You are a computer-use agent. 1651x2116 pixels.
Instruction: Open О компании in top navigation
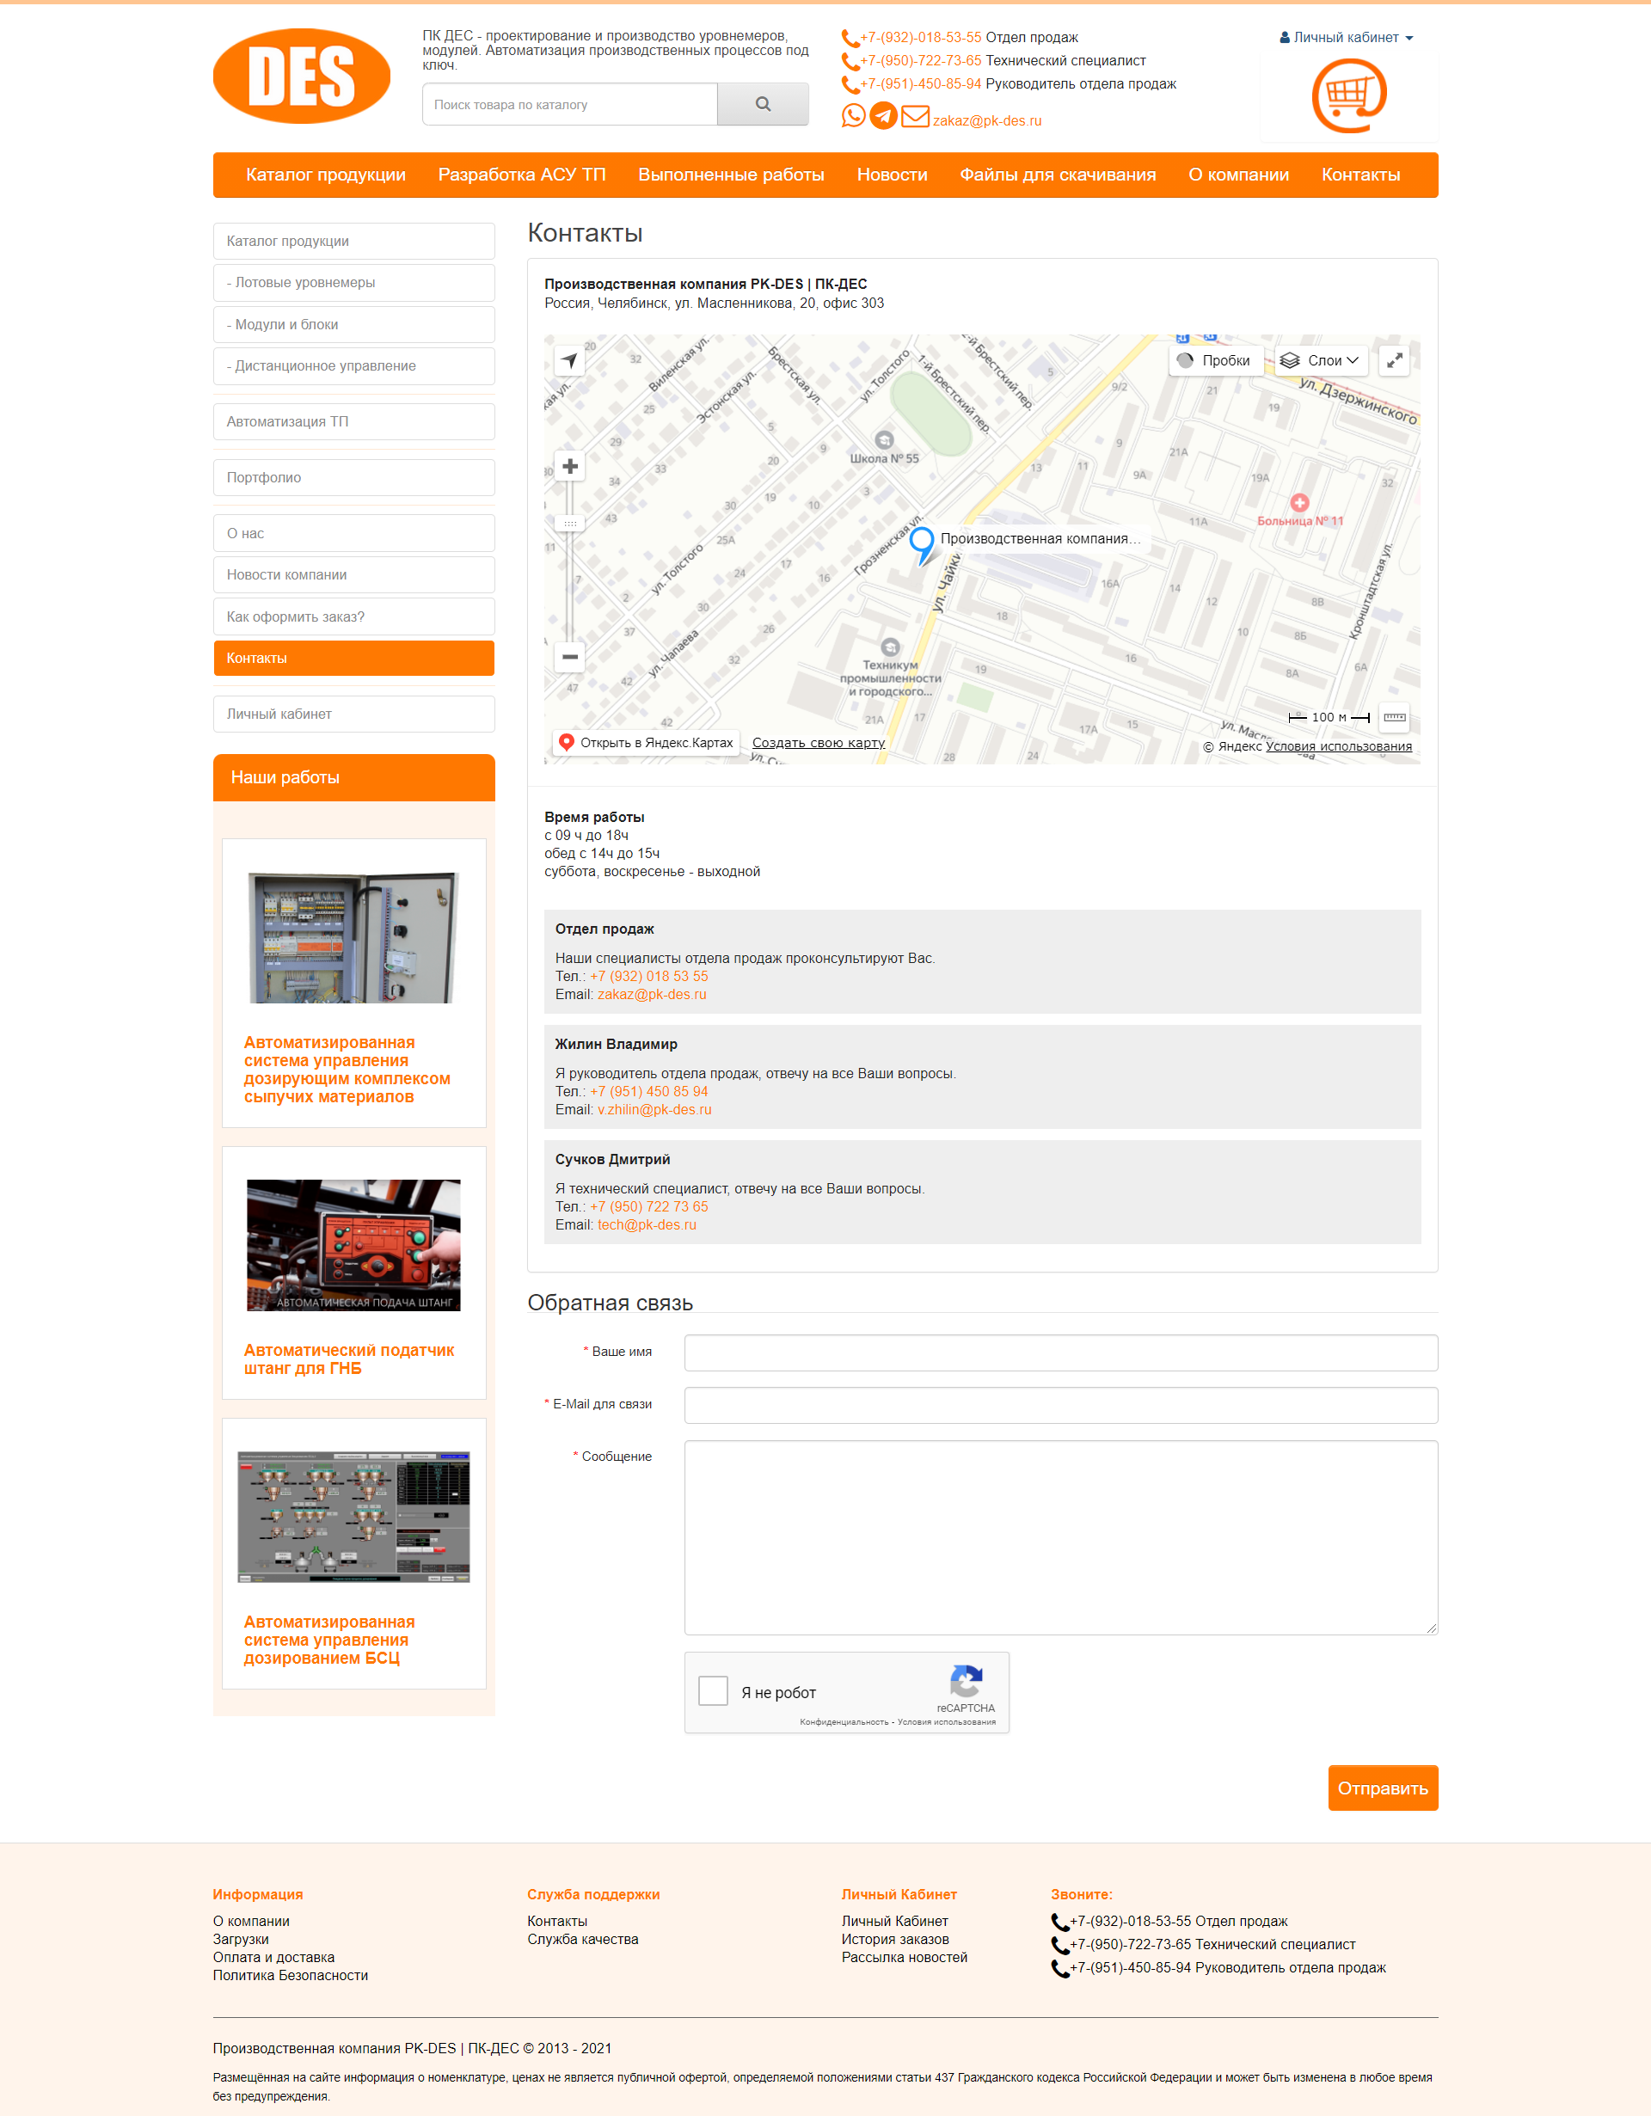[x=1238, y=175]
